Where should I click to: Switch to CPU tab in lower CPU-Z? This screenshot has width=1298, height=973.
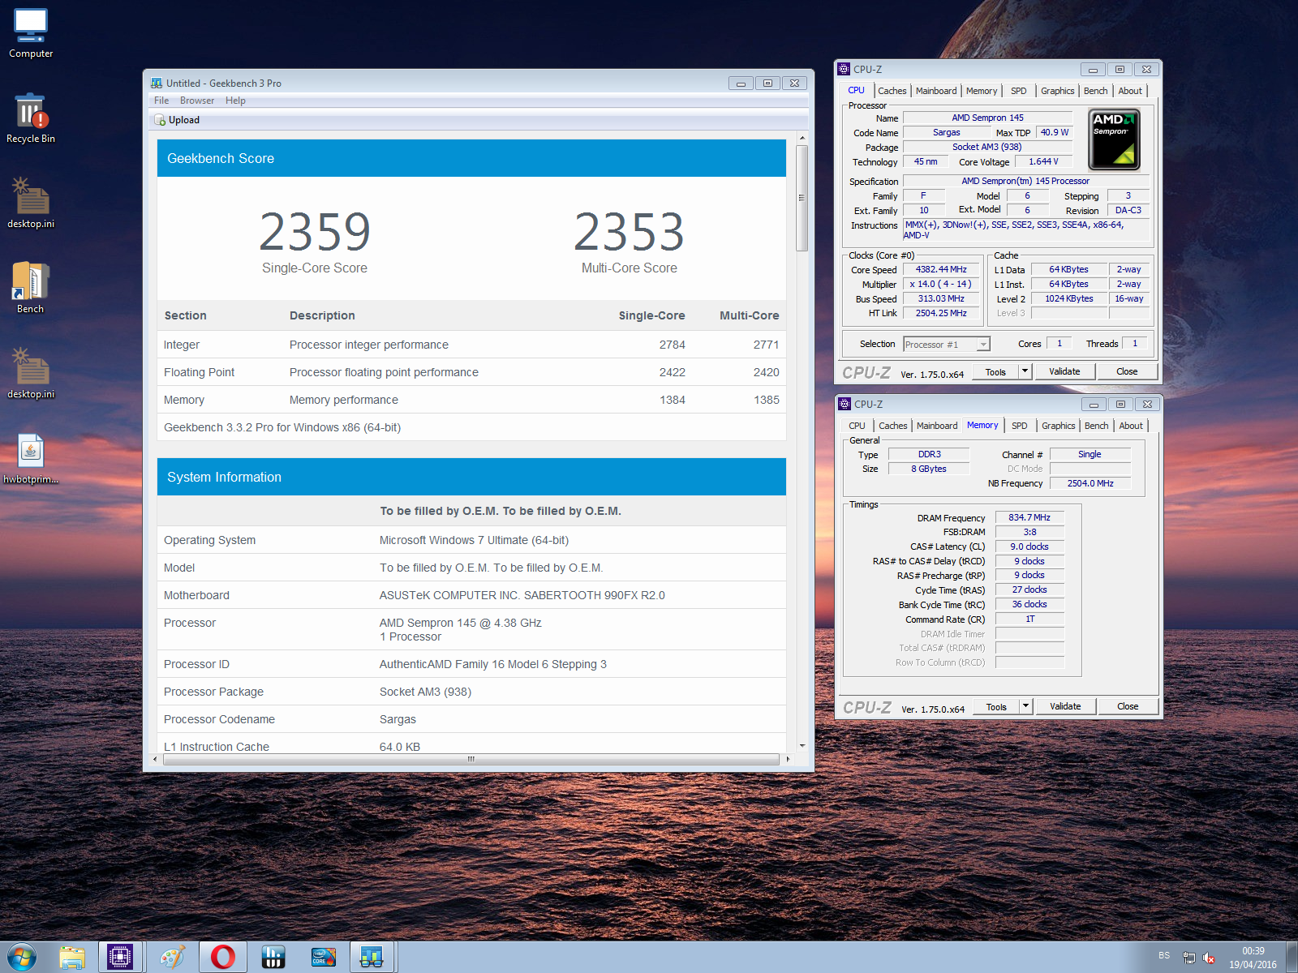click(857, 426)
